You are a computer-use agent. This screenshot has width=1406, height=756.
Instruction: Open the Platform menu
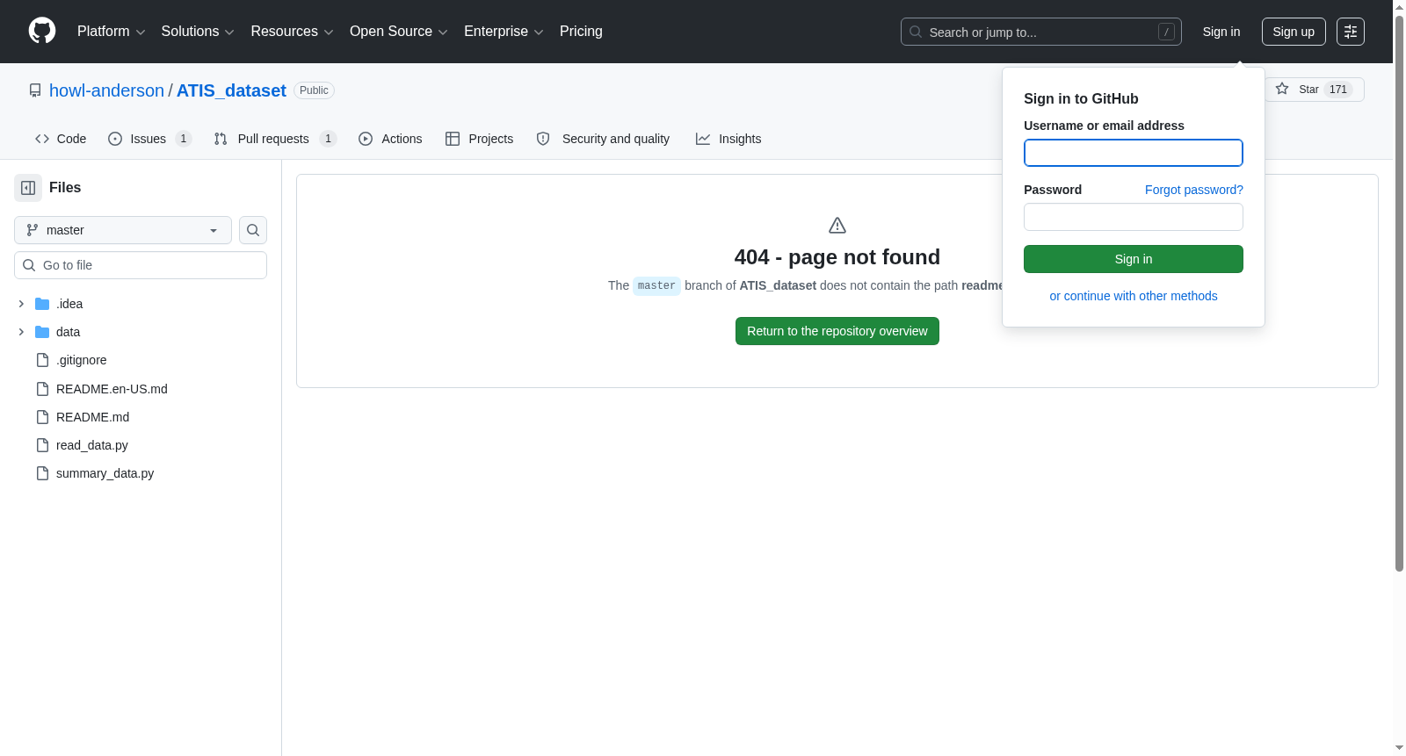[x=112, y=32]
